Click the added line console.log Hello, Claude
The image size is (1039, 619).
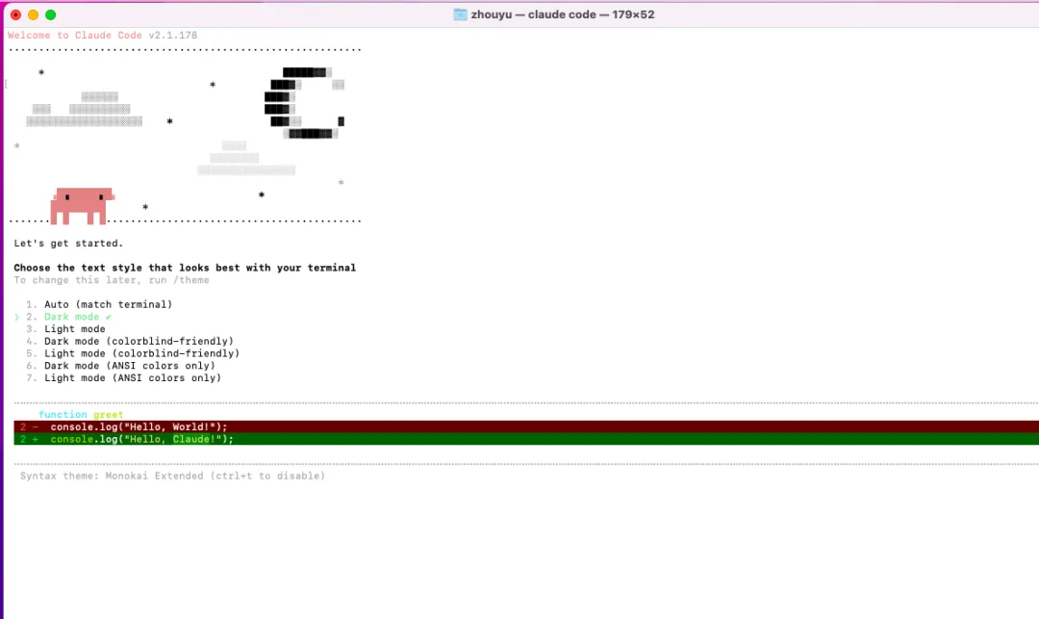pos(526,439)
